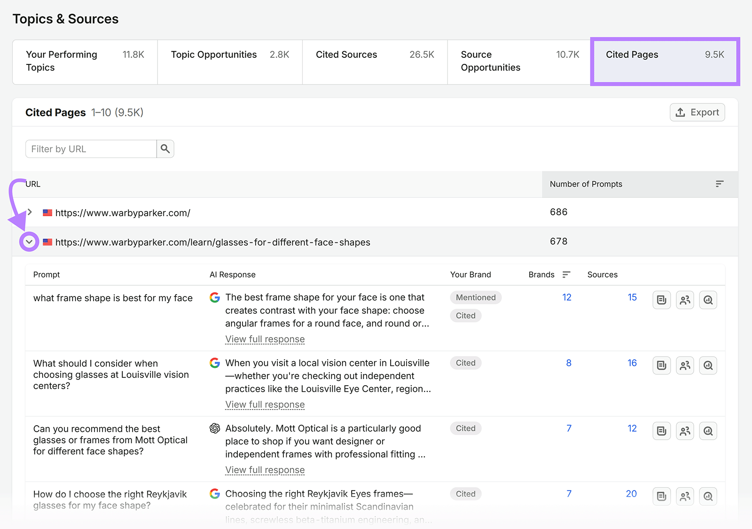Select prompt 'what frame shape is best for my face'
Screen dimensions: 752x529
tap(113, 298)
